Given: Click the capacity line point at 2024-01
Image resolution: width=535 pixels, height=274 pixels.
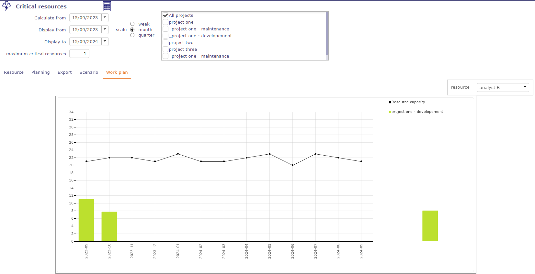Looking at the screenshot, I should tap(178, 154).
